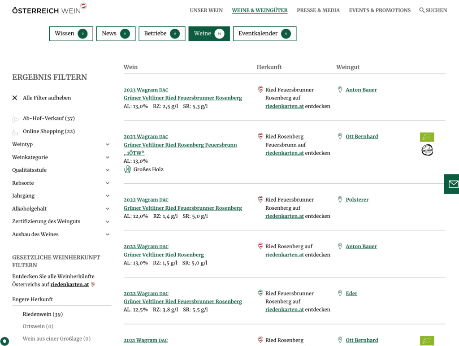
Task: Click the EU organic badge in 2021 Wagram row
Action: coord(427,341)
